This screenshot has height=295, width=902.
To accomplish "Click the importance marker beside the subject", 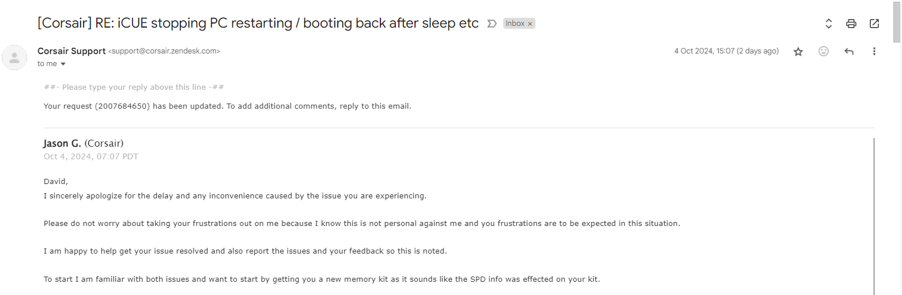I will [492, 24].
